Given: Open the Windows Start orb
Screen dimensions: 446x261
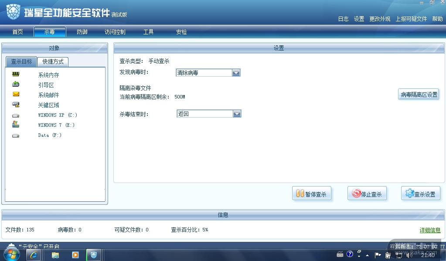Looking at the screenshot, I should pyautogui.click(x=12, y=254).
